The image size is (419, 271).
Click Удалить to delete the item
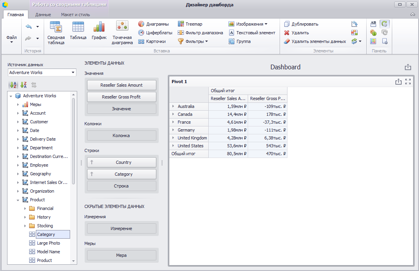[297, 33]
